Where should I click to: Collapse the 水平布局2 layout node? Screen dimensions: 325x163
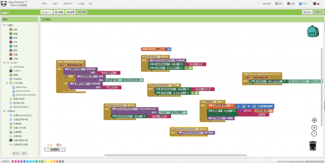[7, 83]
